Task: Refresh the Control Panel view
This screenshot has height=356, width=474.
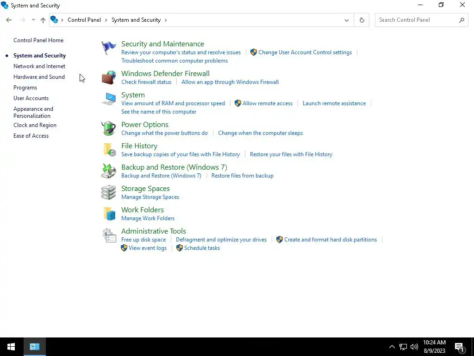Action: [362, 20]
